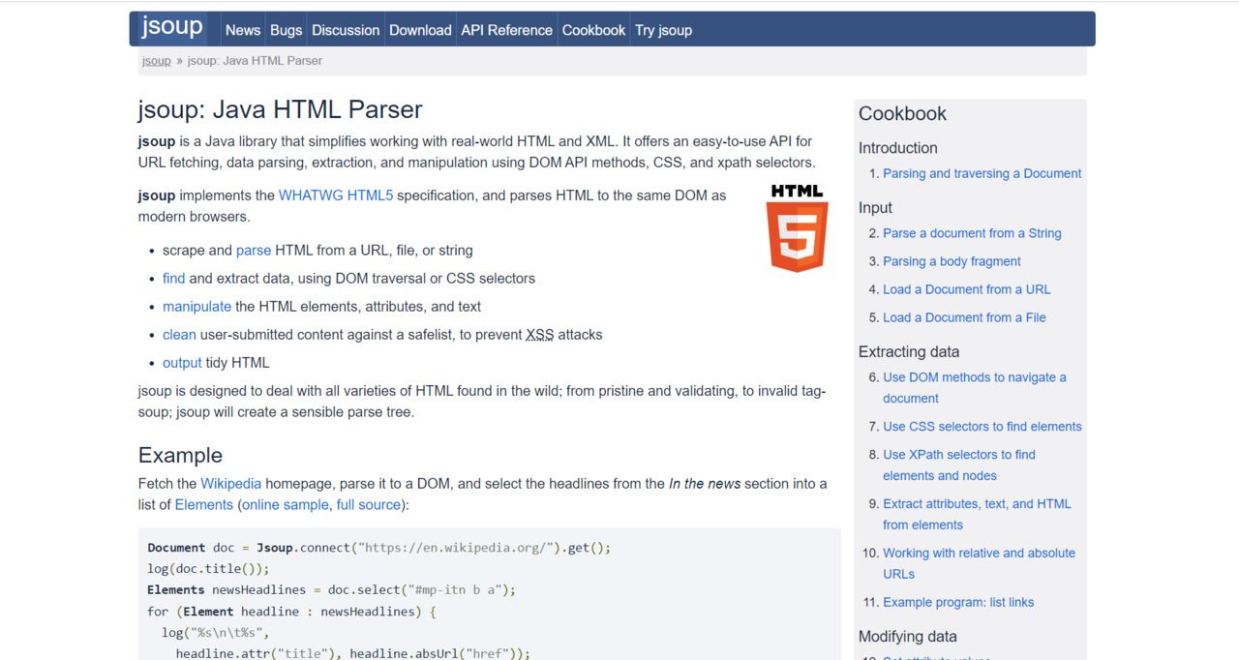This screenshot has width=1239, height=660.
Task: Click the 'Extracting data' sidebar heading
Action: point(908,352)
